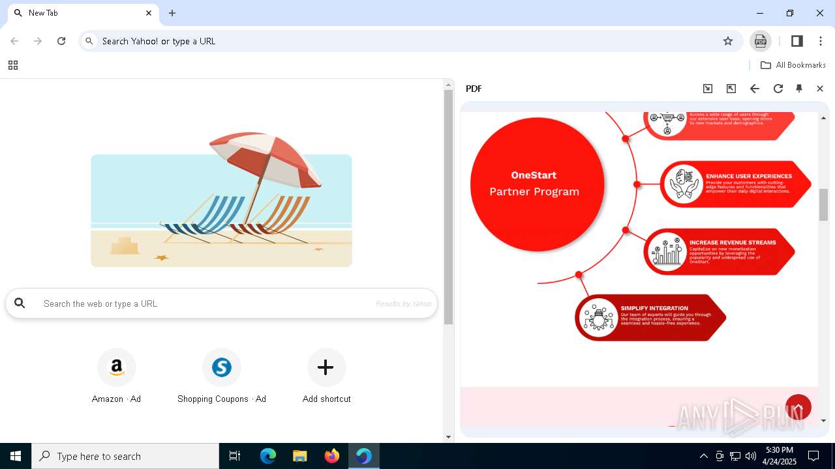This screenshot has height=469, width=835.
Task: Collapse the PDF side panel inward arrow
Action: coord(708,89)
